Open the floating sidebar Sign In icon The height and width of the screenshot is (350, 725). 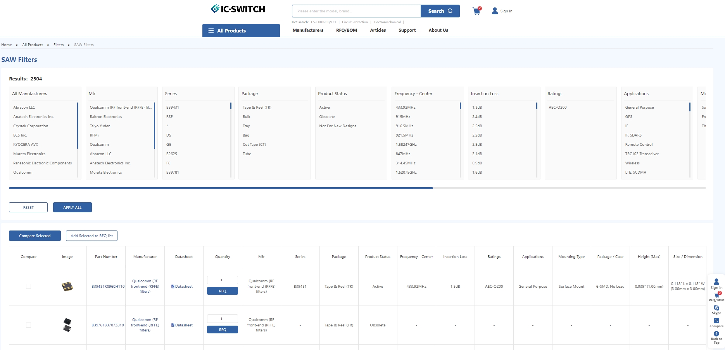coord(716,282)
